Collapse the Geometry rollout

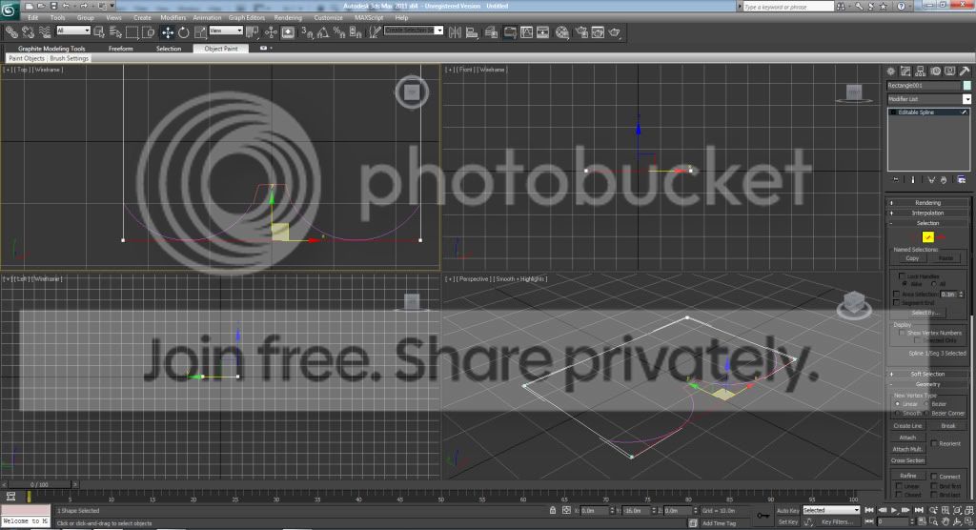(927, 384)
